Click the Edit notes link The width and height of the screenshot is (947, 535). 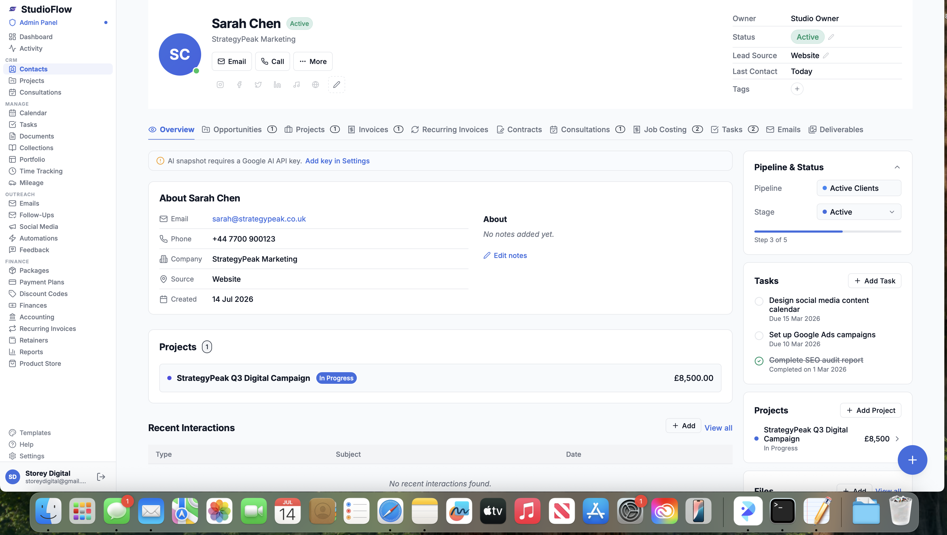(x=505, y=255)
